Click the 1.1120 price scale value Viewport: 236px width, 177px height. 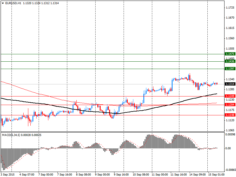[x=230, y=120]
